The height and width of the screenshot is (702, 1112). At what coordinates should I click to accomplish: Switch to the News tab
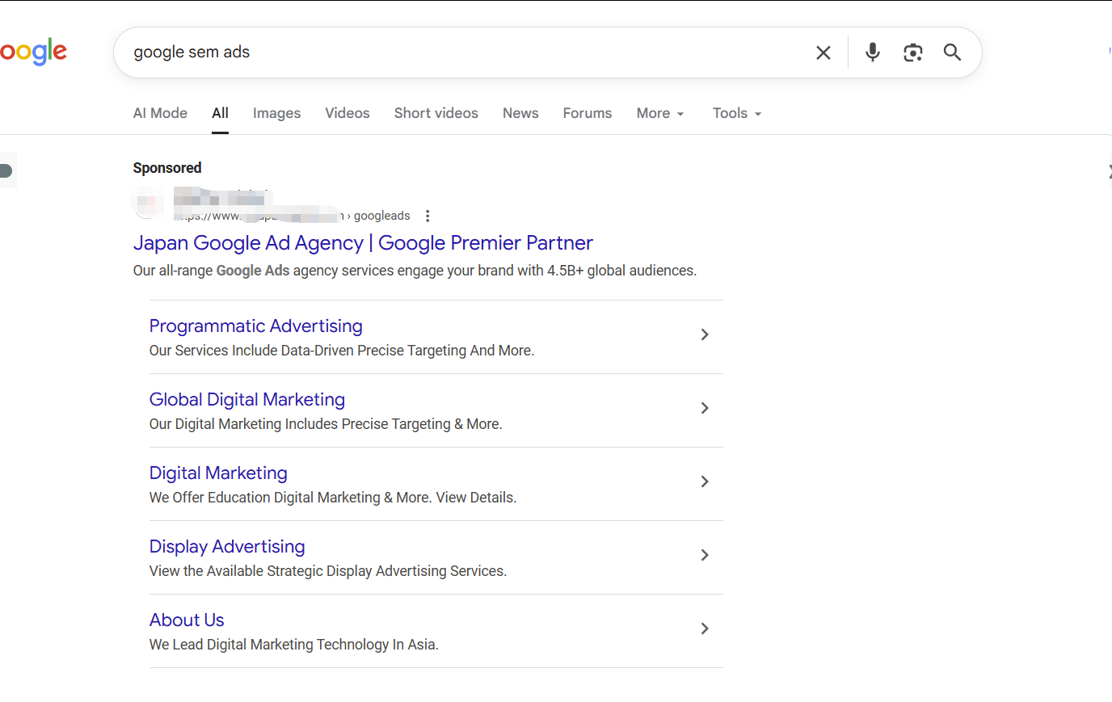coord(520,113)
